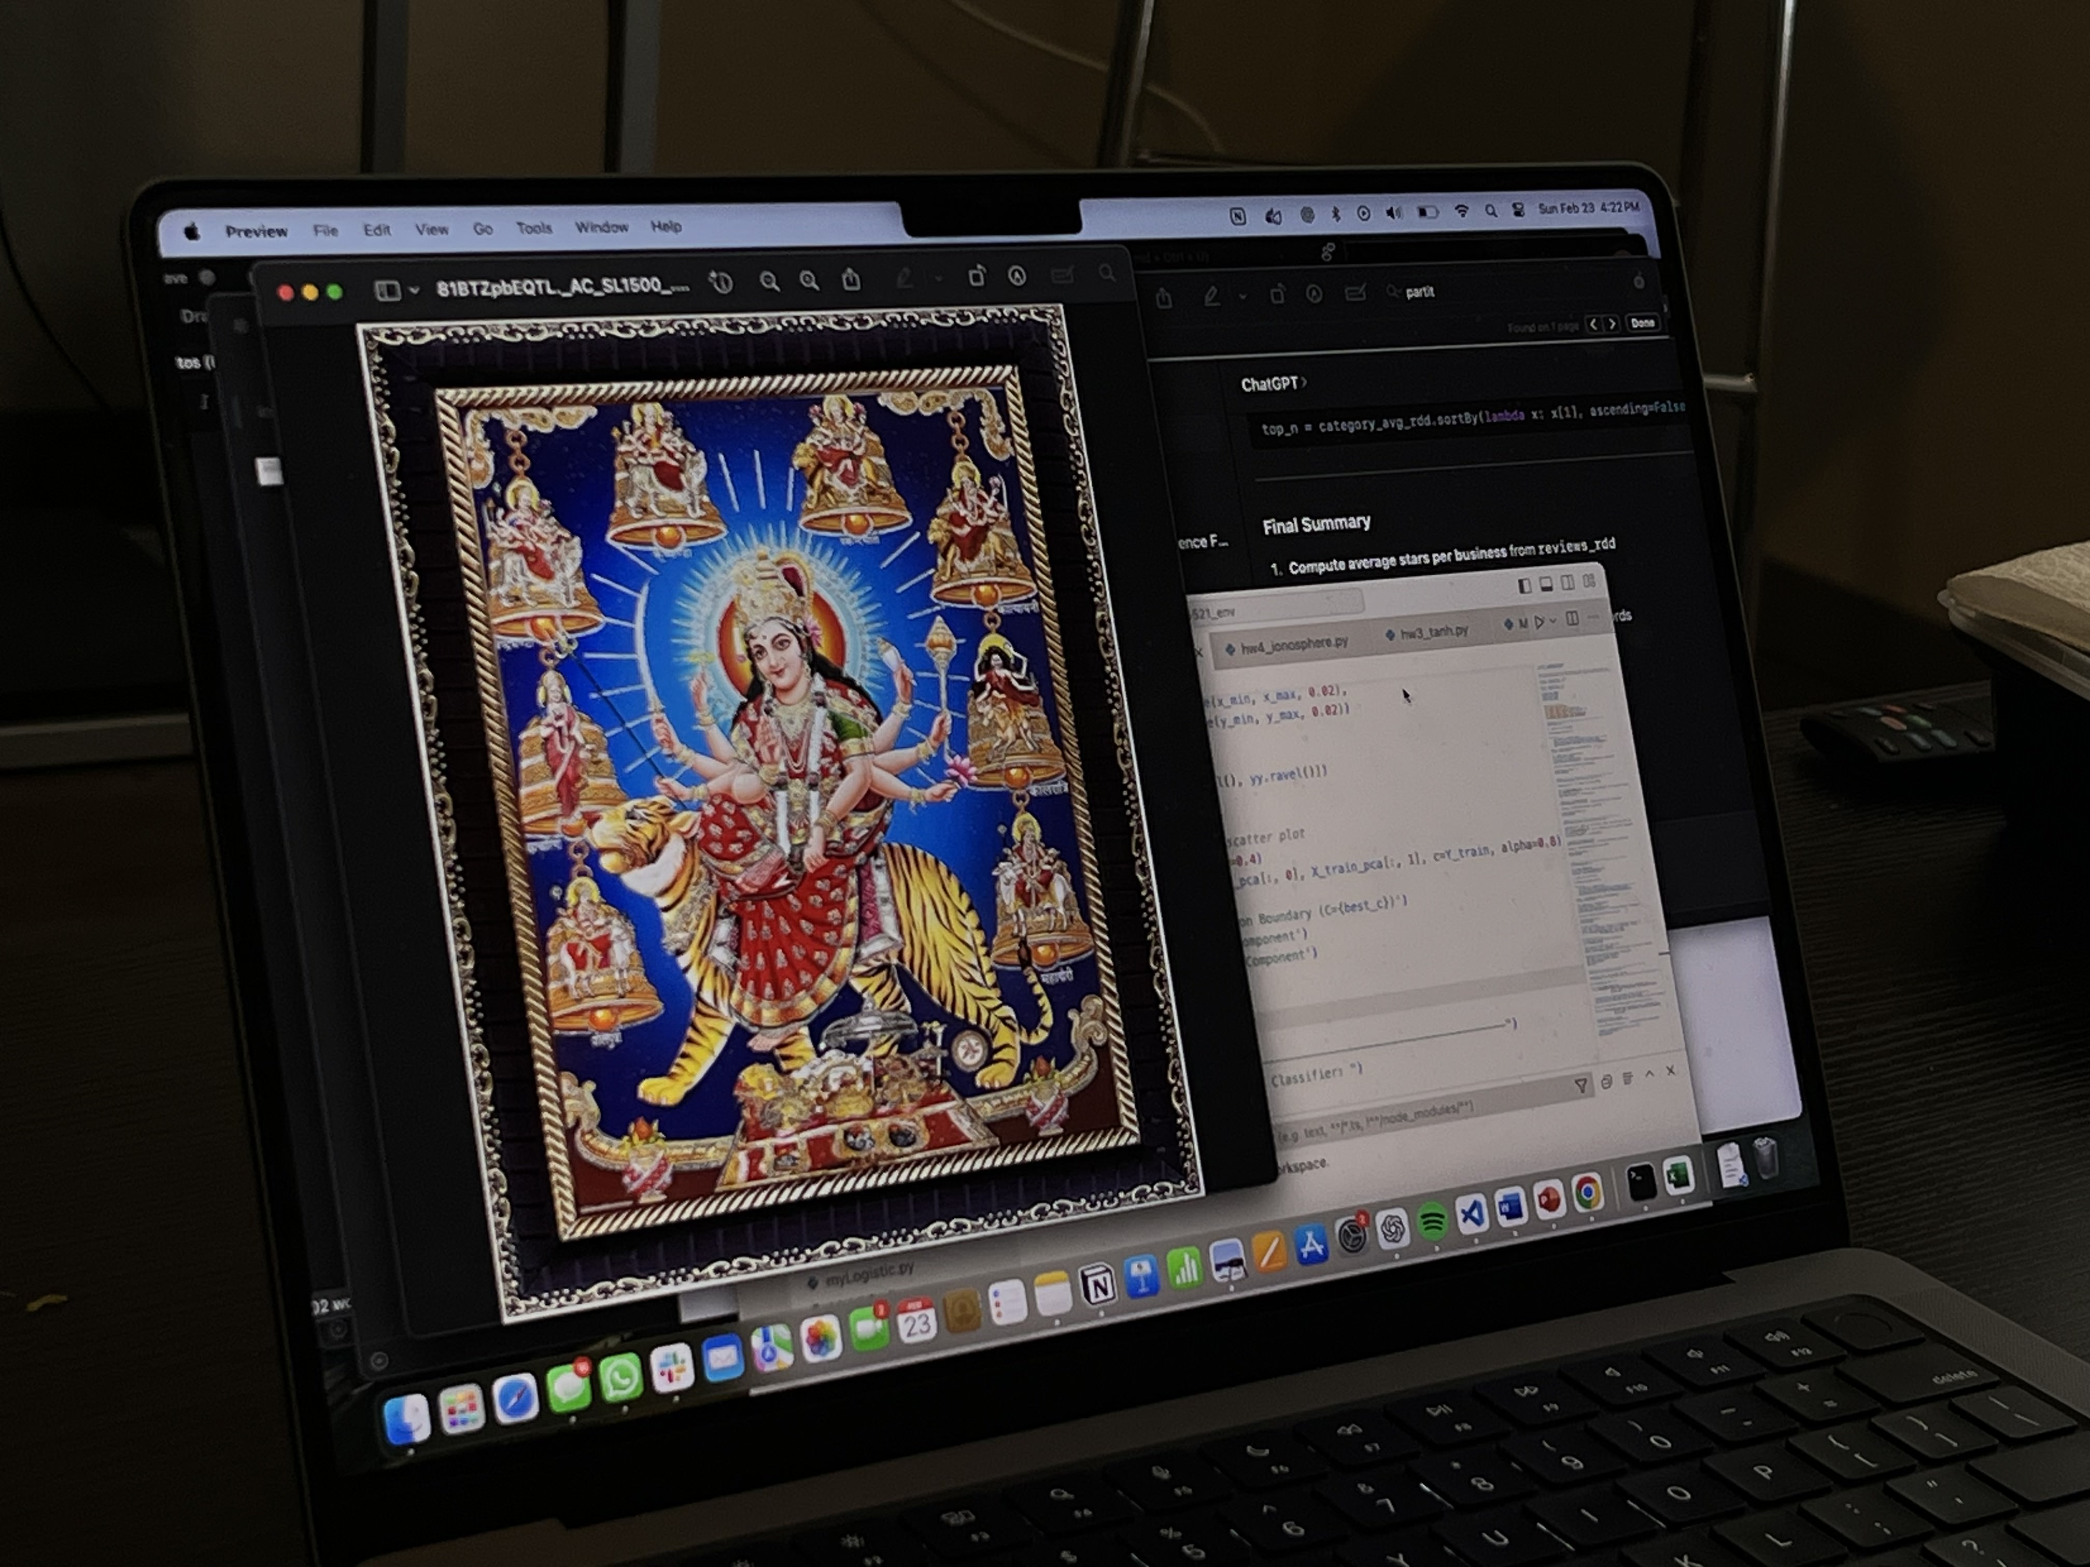Open Visual Studio Code from the Dock
The width and height of the screenshot is (2090, 1567).
pos(1472,1214)
